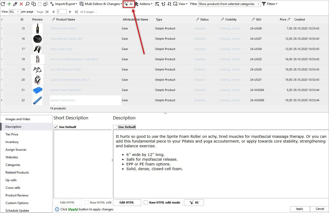The image size is (329, 213).
Task: Select the edit pencil icon
Action: [14, 4]
